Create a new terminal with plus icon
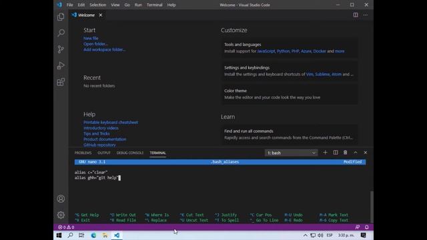This screenshot has height=240, width=427. [x=325, y=153]
